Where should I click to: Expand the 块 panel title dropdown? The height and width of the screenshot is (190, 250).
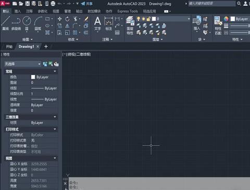pos(202,40)
